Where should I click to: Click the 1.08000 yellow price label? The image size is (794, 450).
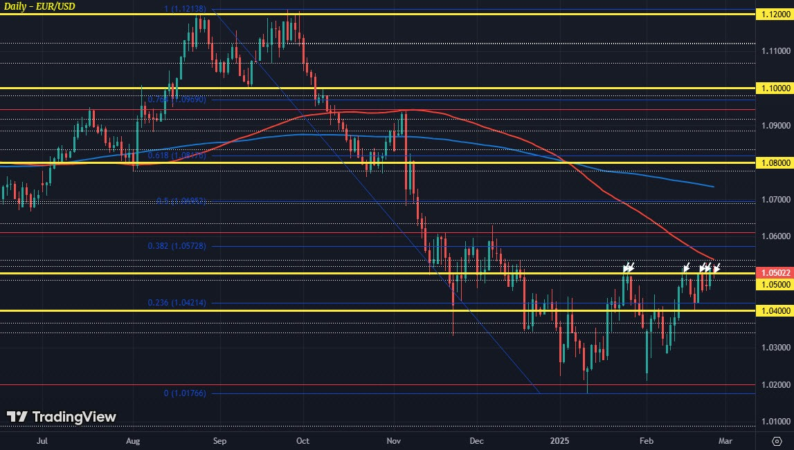(x=774, y=163)
